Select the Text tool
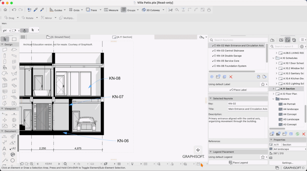 (4, 149)
